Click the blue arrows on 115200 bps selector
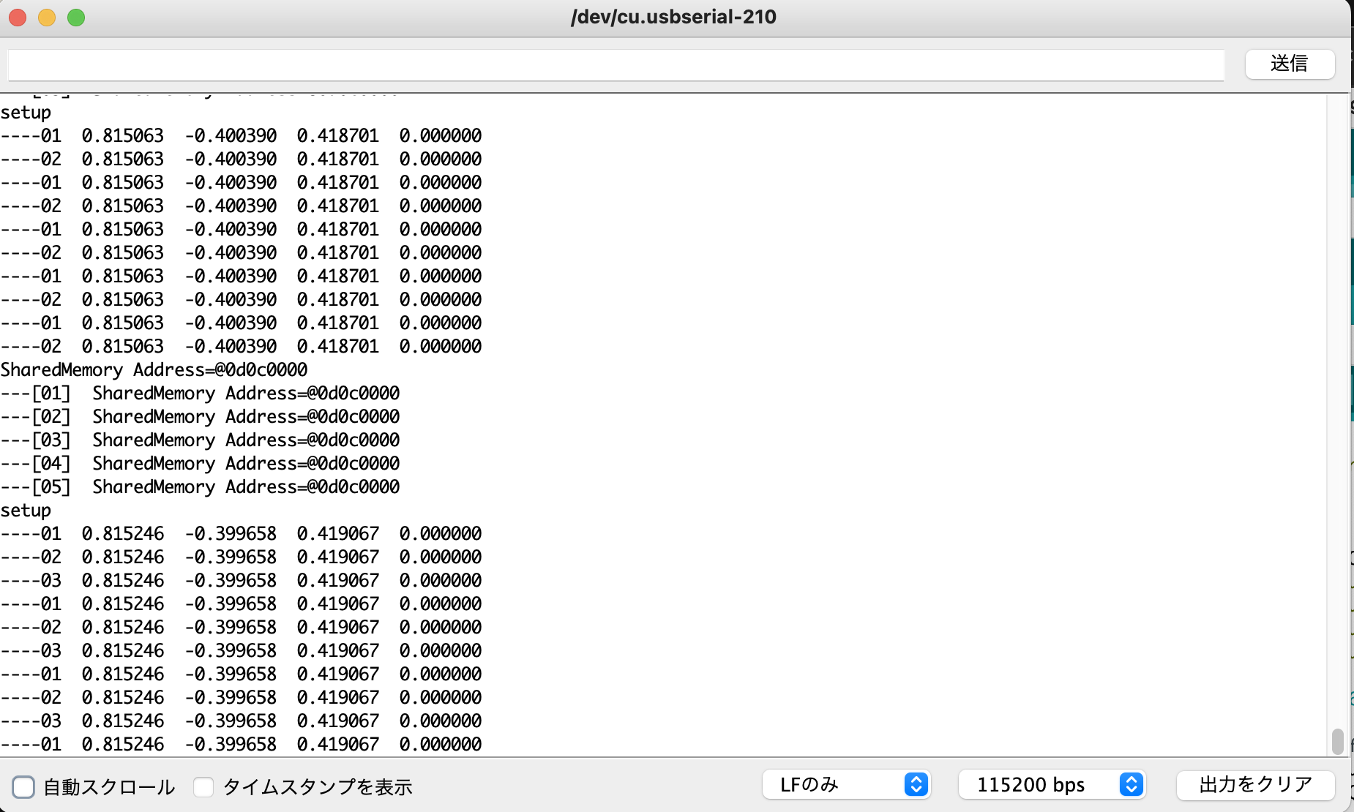This screenshot has height=812, width=1354. 1131,784
